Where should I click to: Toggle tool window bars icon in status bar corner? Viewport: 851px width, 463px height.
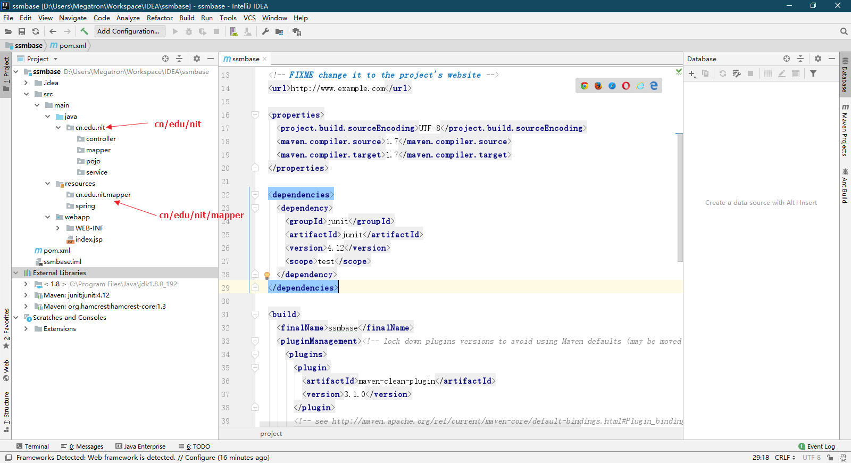coord(8,457)
